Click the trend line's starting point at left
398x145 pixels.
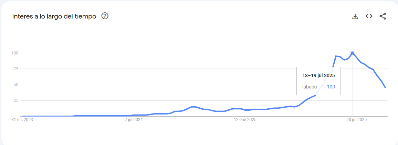(23, 116)
